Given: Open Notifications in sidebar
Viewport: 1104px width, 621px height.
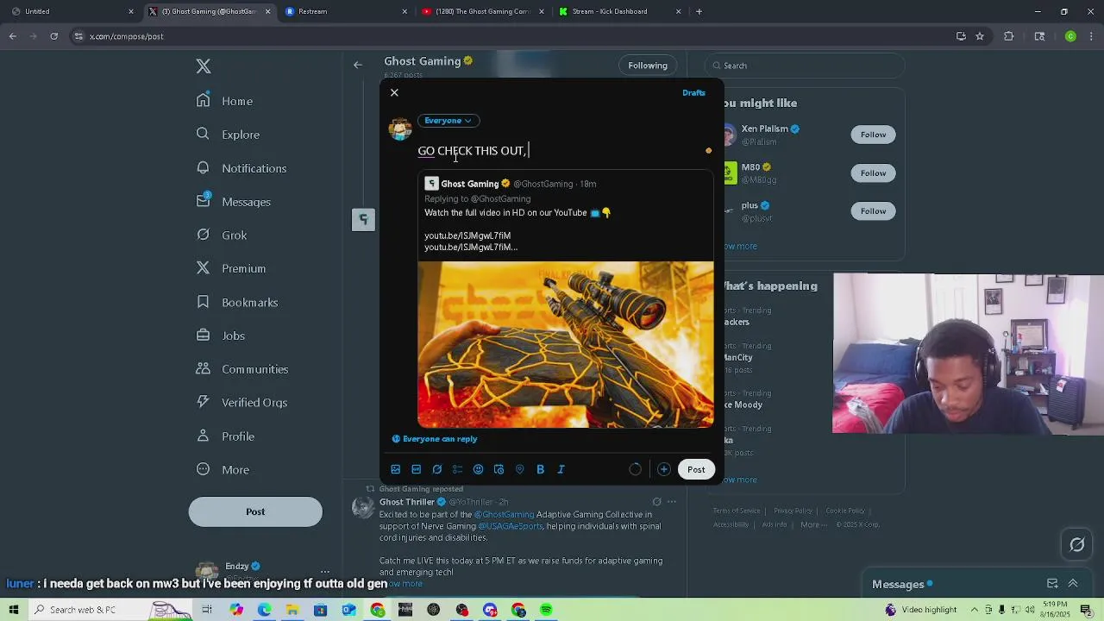Looking at the screenshot, I should click(x=241, y=168).
